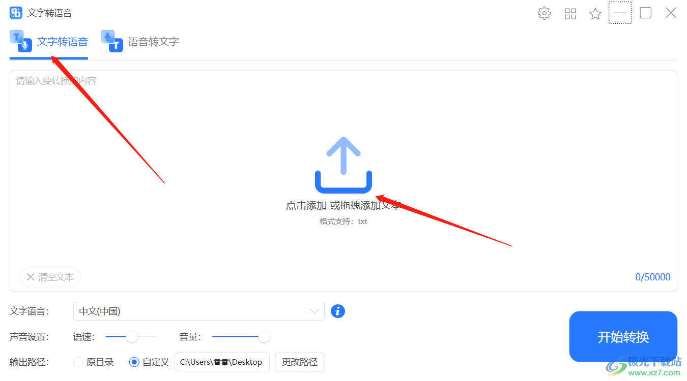Open settings via the gear icon

544,13
